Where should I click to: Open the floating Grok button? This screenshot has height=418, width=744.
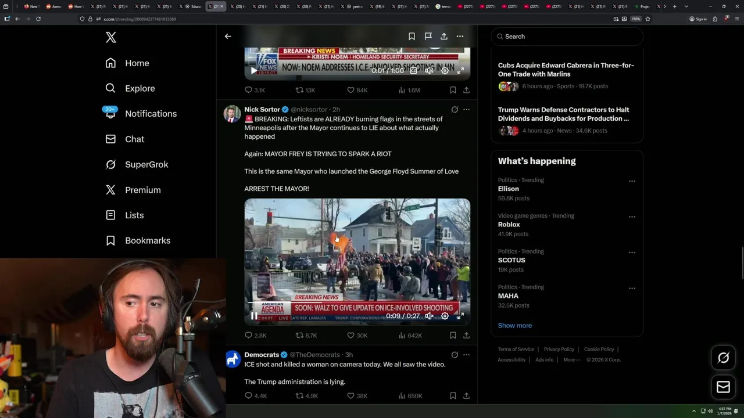tap(723, 358)
